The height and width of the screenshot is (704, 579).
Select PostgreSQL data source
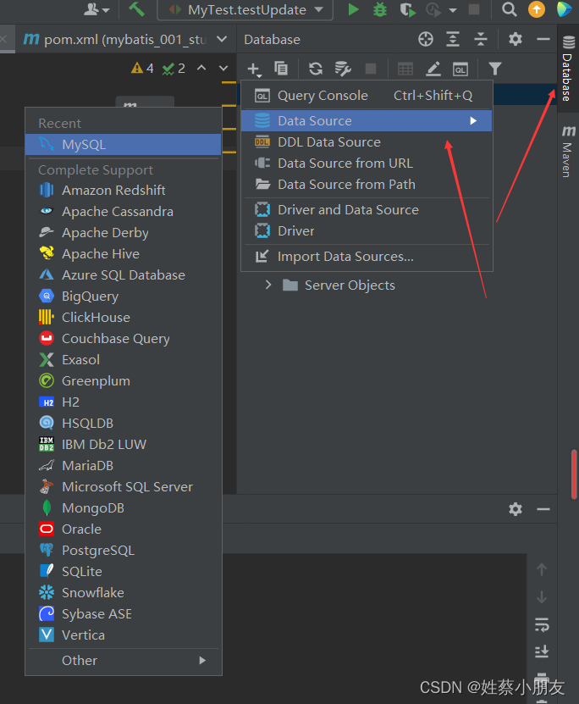coord(124,550)
